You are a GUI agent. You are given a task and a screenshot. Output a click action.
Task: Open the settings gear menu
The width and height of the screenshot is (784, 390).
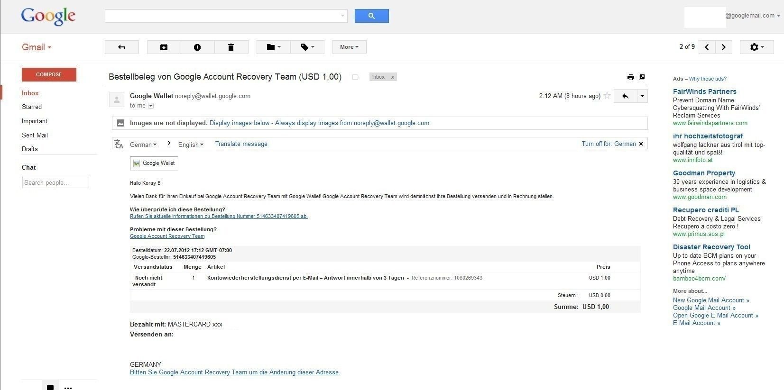pos(756,47)
